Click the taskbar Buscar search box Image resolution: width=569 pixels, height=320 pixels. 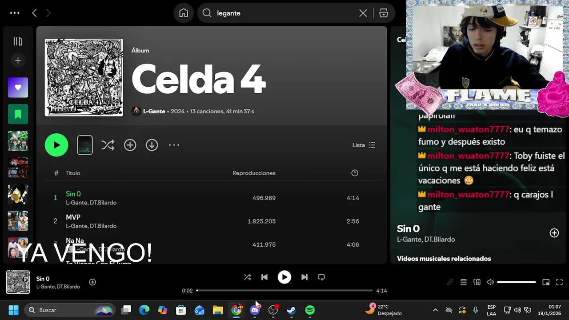[x=69, y=310]
